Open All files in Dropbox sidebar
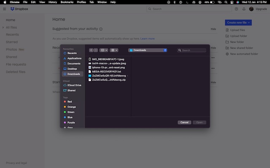270x168 pixels. (11, 27)
